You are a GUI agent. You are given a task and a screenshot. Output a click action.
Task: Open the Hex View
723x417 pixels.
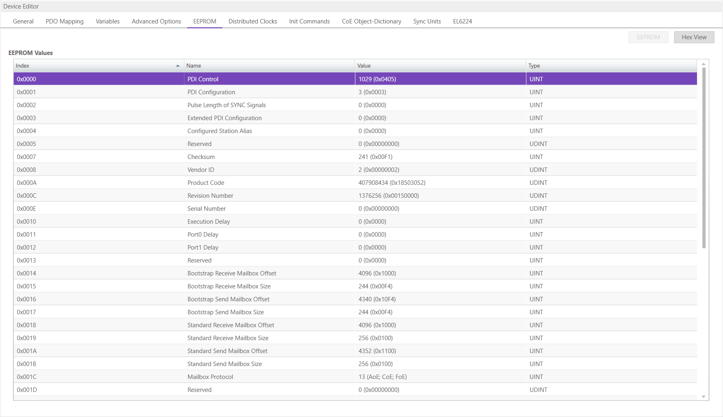[694, 37]
